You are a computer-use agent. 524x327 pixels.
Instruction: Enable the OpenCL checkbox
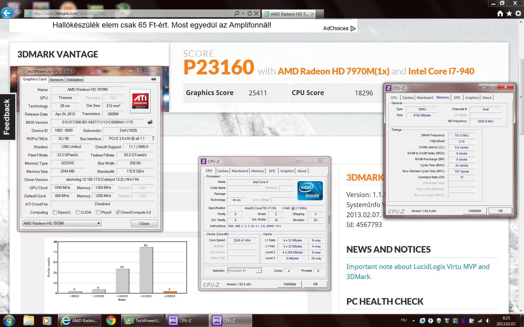[55, 212]
